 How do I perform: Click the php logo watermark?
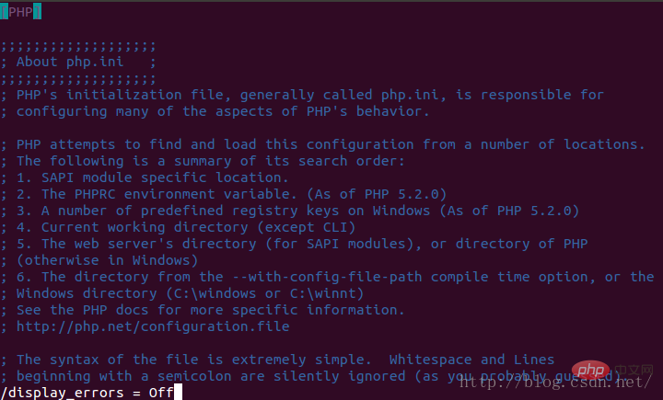pos(590,371)
